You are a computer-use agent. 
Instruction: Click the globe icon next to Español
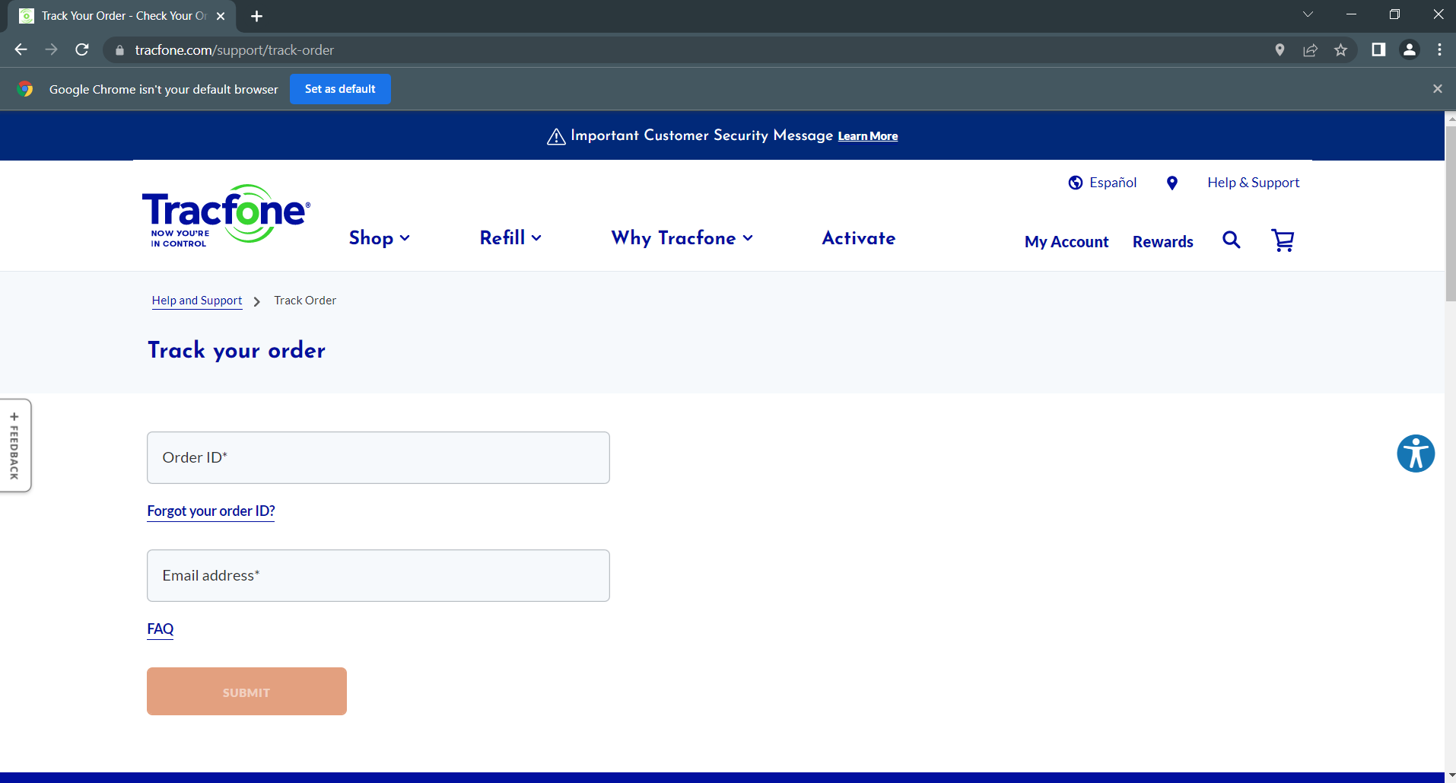tap(1076, 183)
